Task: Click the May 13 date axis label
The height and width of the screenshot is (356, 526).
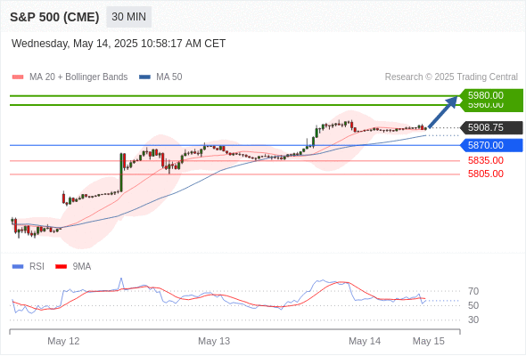Action: click(x=214, y=341)
